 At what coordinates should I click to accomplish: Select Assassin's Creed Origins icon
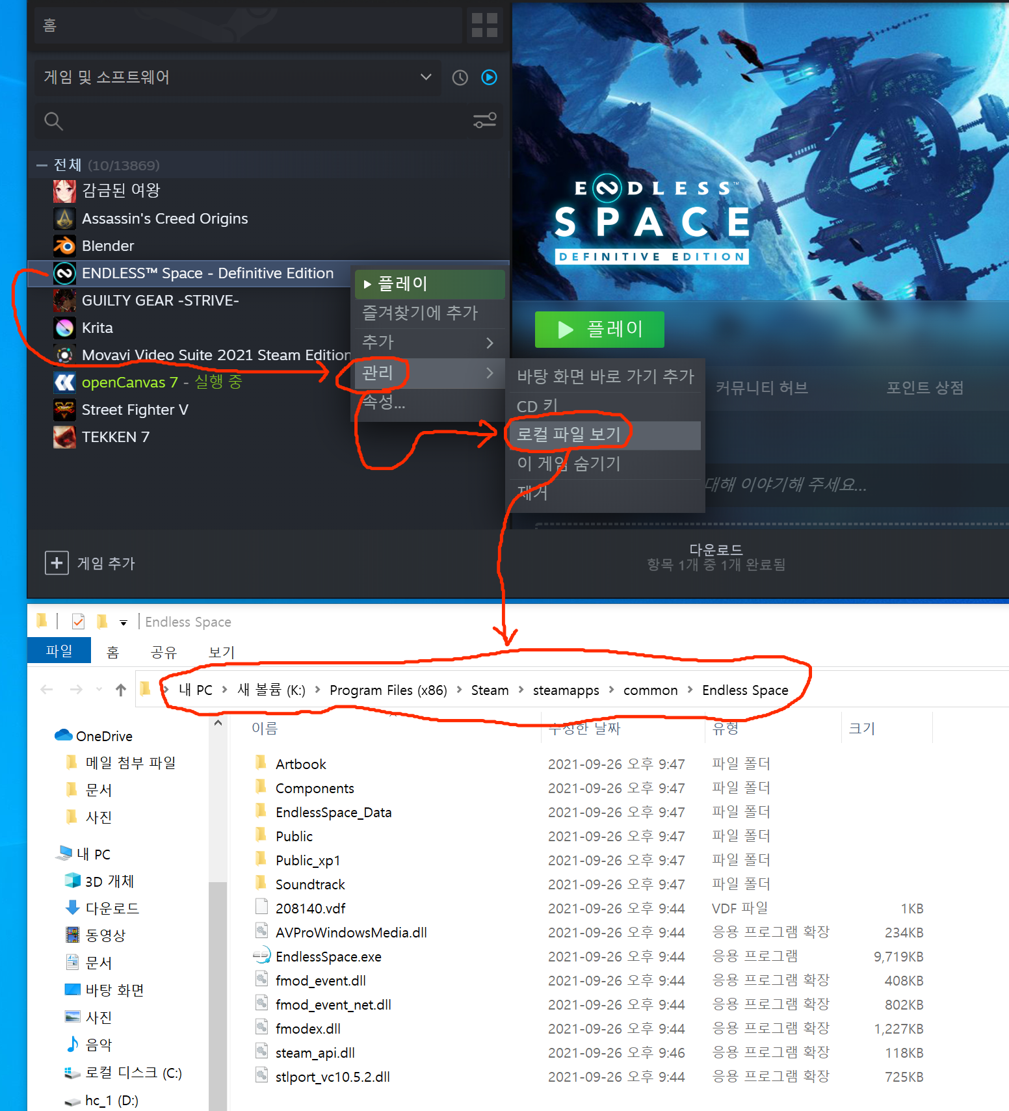click(x=64, y=218)
